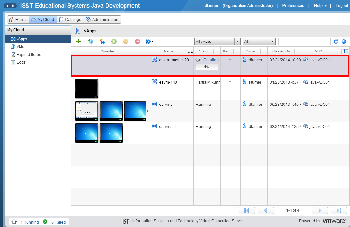
Task: Open the column chooser icon
Action: tap(345, 51)
